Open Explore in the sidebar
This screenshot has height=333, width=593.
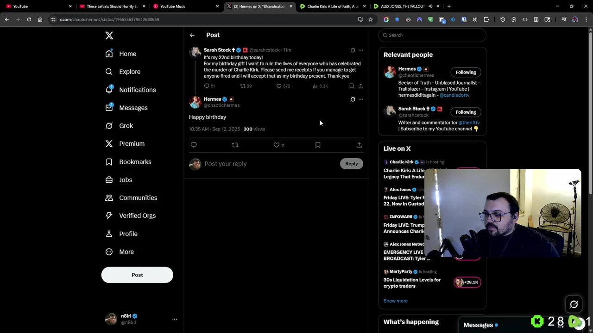coord(123,72)
